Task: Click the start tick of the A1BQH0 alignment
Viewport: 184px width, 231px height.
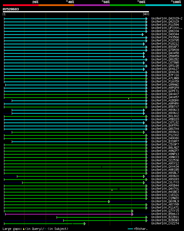Action: [12, 101]
